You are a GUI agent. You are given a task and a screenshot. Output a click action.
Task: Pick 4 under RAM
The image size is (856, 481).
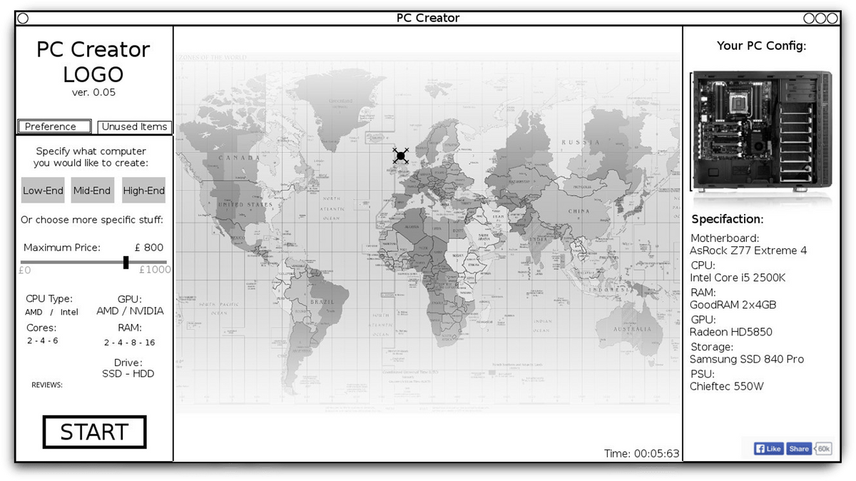point(119,343)
